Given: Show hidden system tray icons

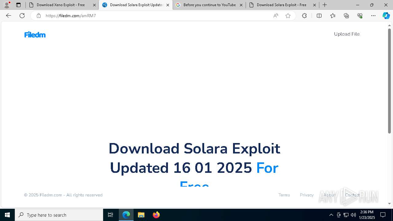Looking at the screenshot, I should [x=331, y=215].
